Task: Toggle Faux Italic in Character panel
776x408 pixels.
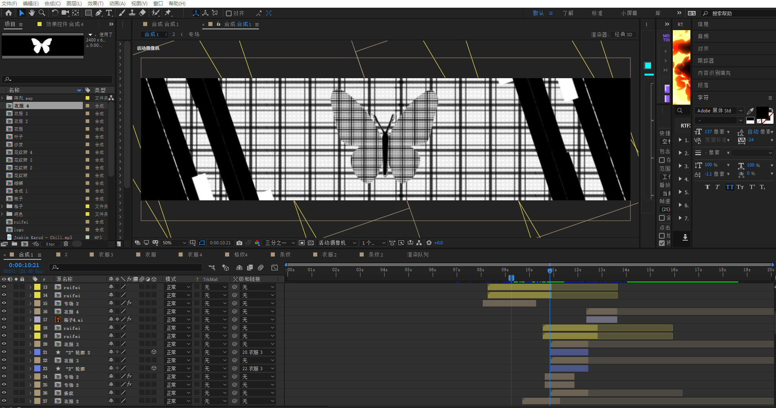Action: point(717,187)
